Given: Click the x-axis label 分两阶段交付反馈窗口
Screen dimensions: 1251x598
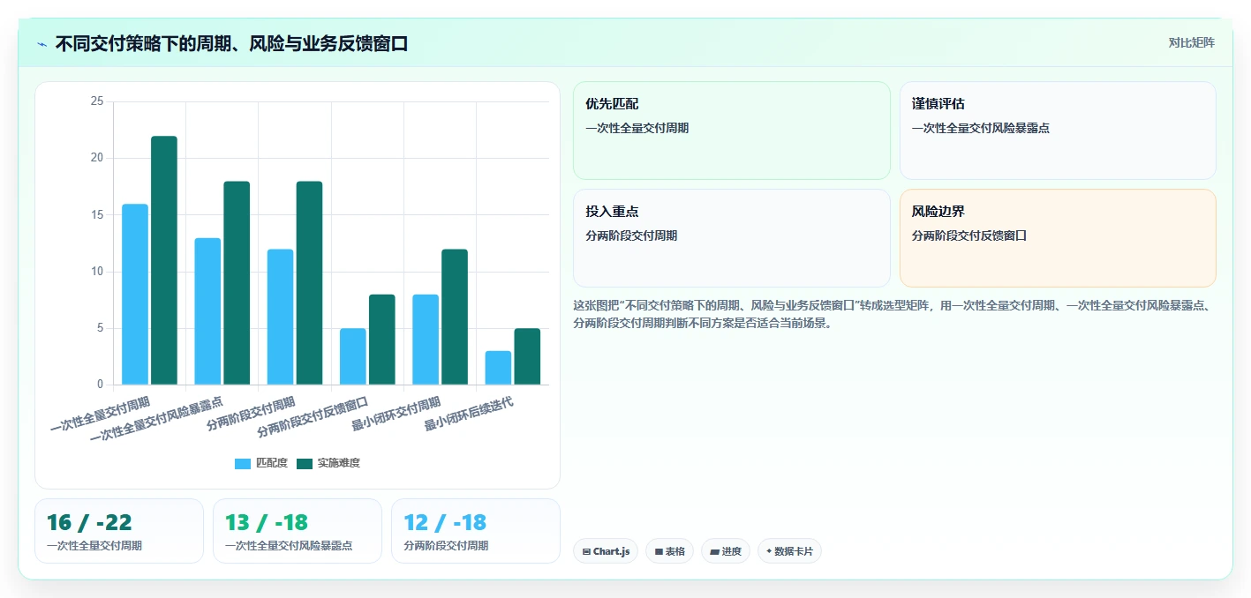Looking at the screenshot, I should click(313, 417).
